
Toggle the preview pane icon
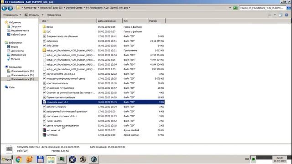pyautogui.click(x=281, y=15)
